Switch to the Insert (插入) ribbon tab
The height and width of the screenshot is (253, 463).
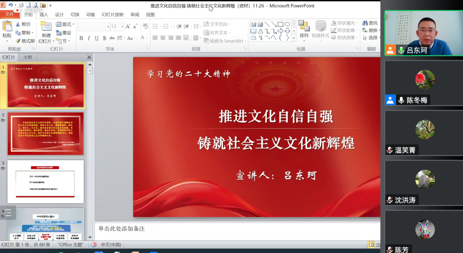click(x=44, y=14)
